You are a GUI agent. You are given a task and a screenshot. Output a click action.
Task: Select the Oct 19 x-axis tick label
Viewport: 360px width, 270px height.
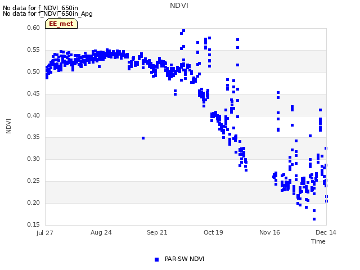pyautogui.click(x=213, y=232)
